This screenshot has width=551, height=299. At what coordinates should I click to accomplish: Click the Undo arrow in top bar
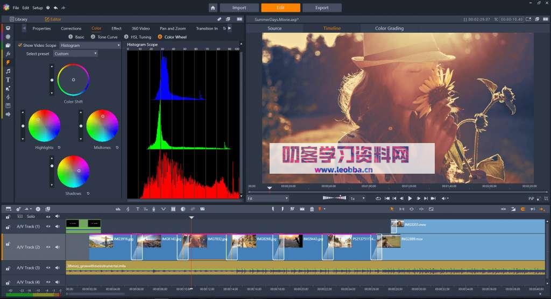(55, 8)
